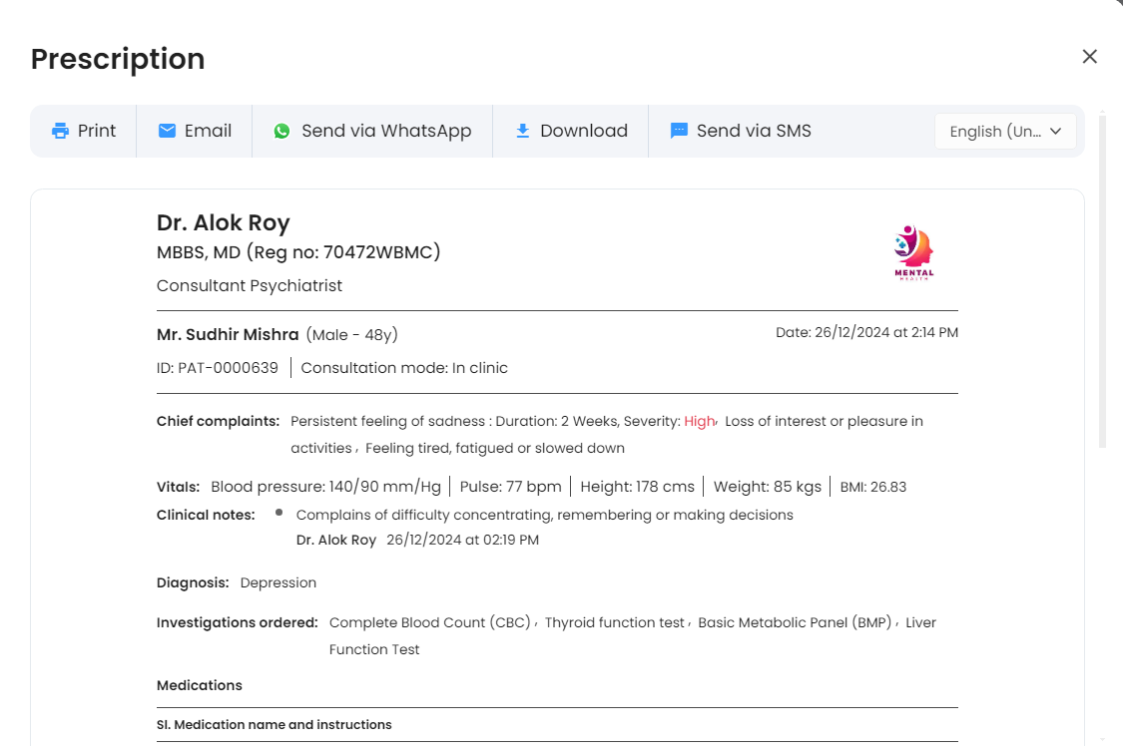Click the envelope Email icon

168,131
